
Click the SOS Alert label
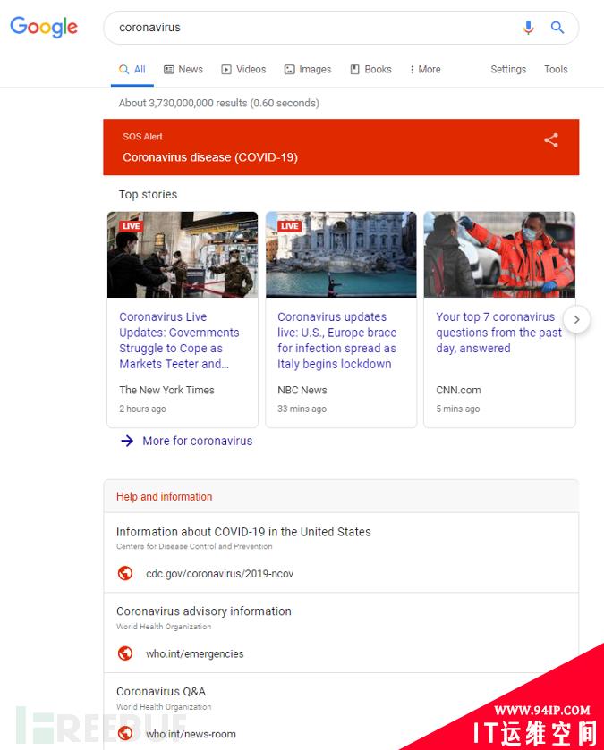pyautogui.click(x=142, y=136)
